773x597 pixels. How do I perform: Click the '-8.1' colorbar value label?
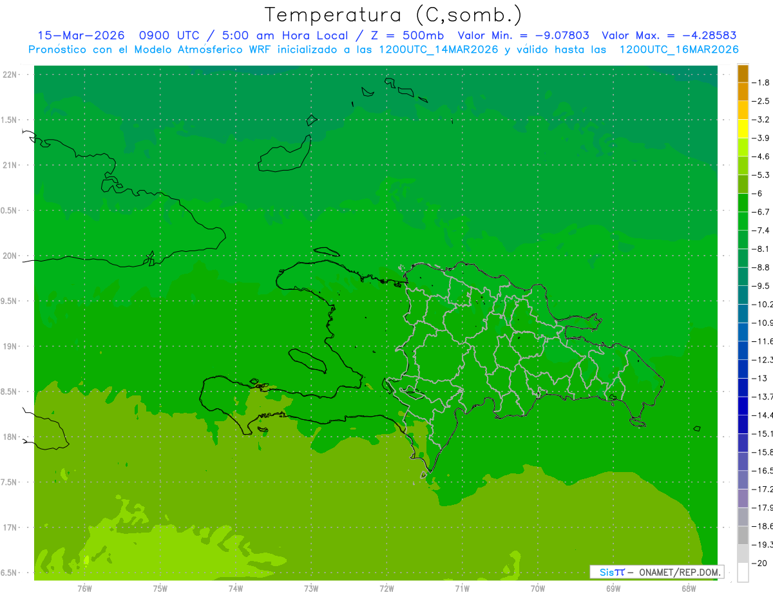point(761,249)
